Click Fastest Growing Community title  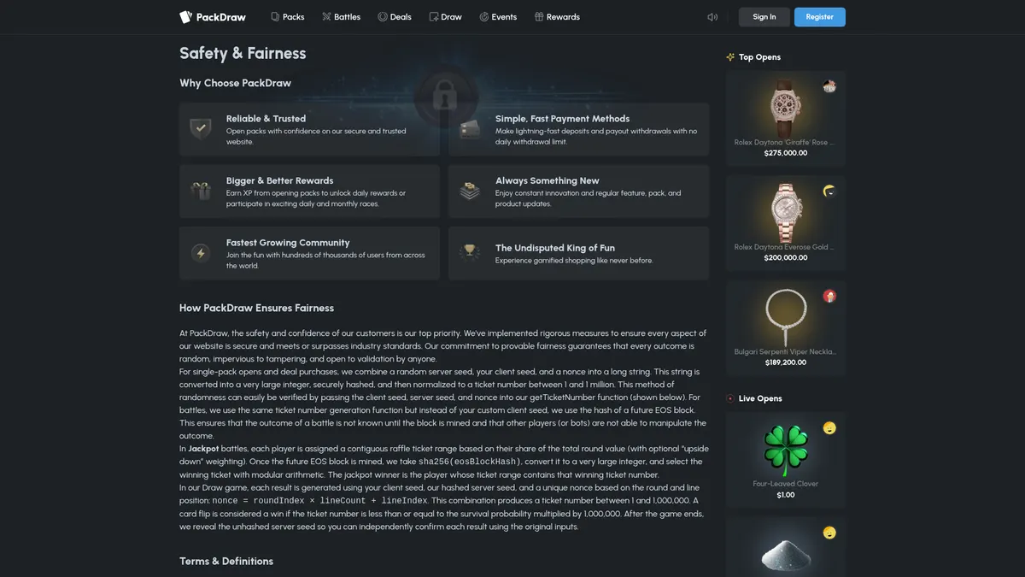288,243
